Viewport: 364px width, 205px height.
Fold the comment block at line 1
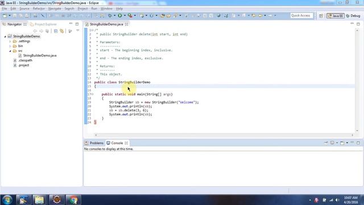[x=92, y=30]
